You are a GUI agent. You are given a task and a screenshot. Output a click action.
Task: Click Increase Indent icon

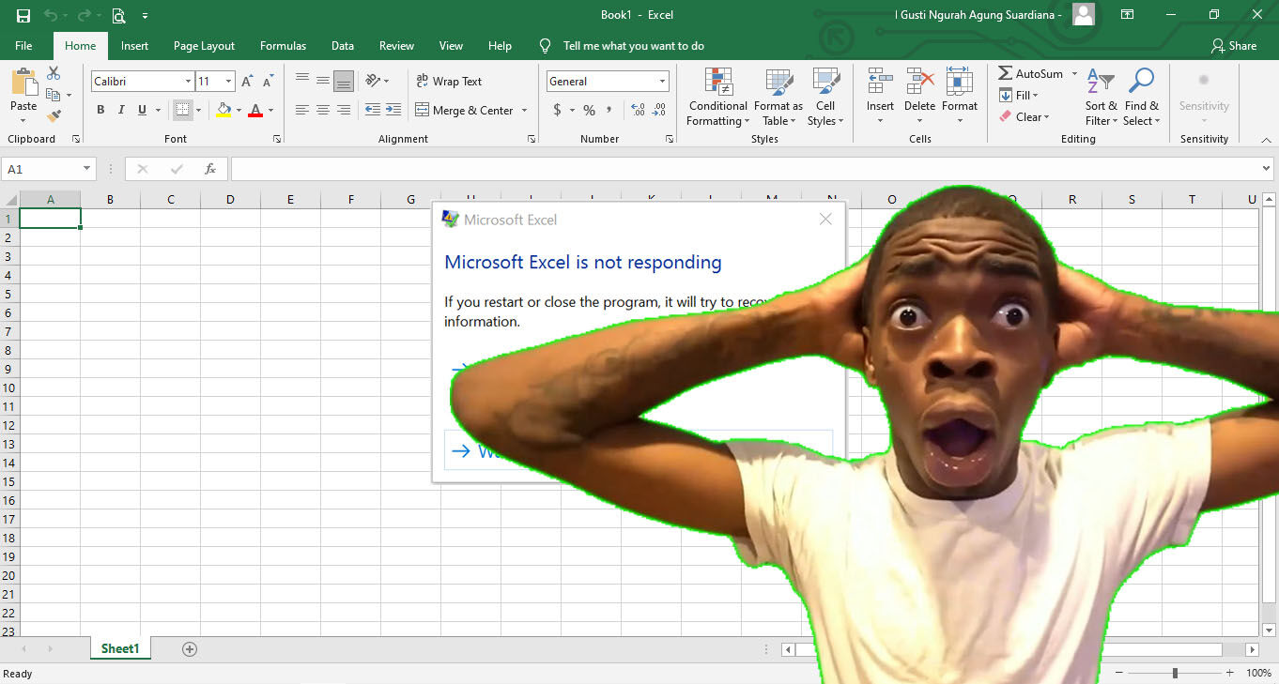click(x=393, y=110)
